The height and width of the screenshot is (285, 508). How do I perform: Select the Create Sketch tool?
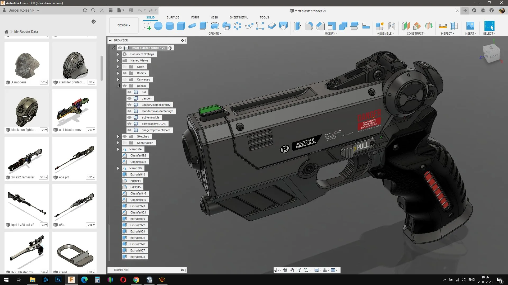coord(147,26)
